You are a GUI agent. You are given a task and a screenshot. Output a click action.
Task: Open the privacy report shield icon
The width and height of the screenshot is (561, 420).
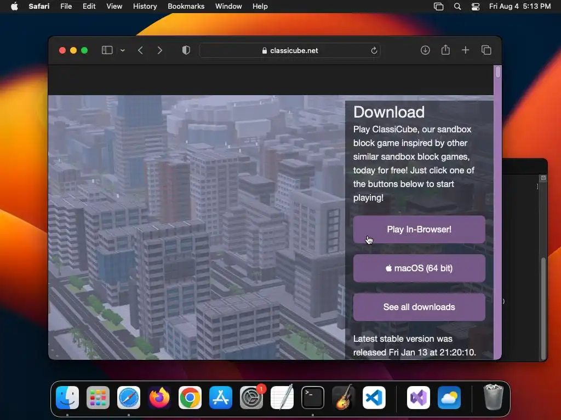[x=186, y=50]
